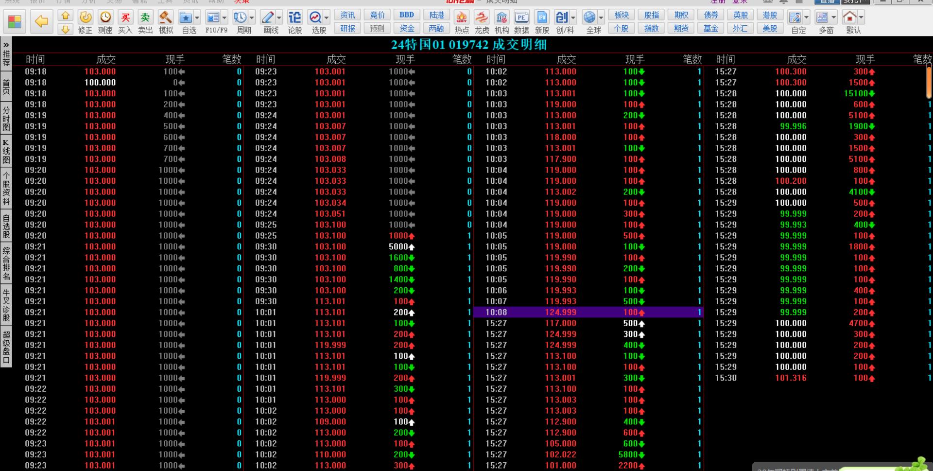The width and height of the screenshot is (933, 471).
Task: Switch to the 分时图 sidebar tab
Action: [6, 119]
